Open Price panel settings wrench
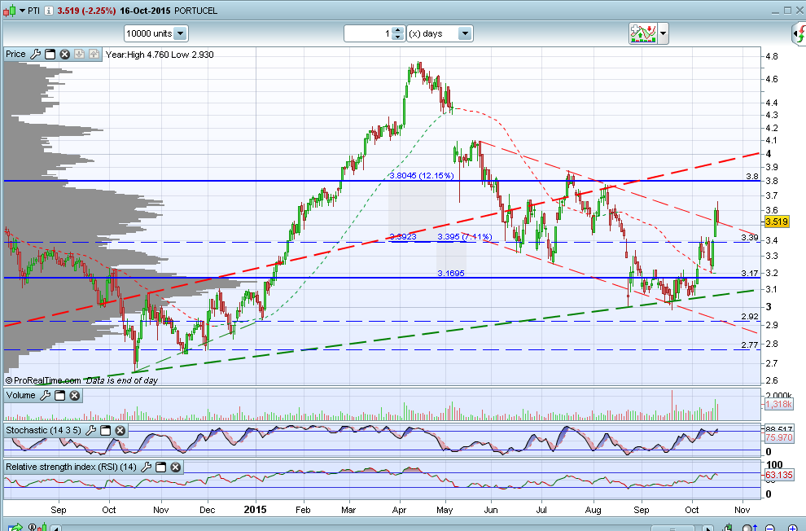 (x=35, y=54)
